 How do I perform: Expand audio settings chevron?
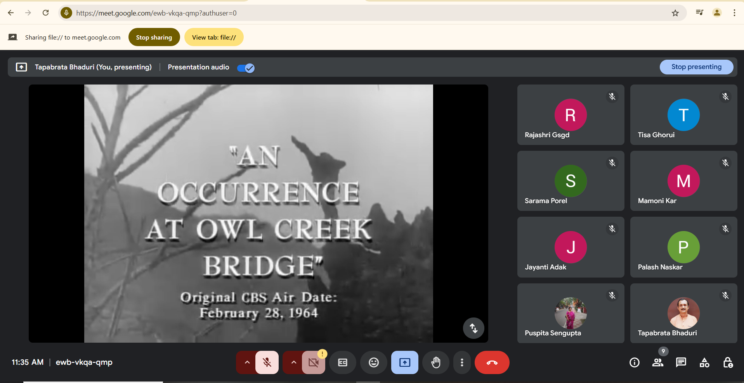tap(247, 362)
